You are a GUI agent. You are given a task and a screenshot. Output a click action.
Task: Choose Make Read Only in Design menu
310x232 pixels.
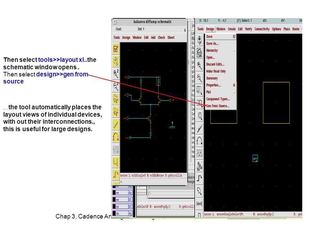(221, 71)
